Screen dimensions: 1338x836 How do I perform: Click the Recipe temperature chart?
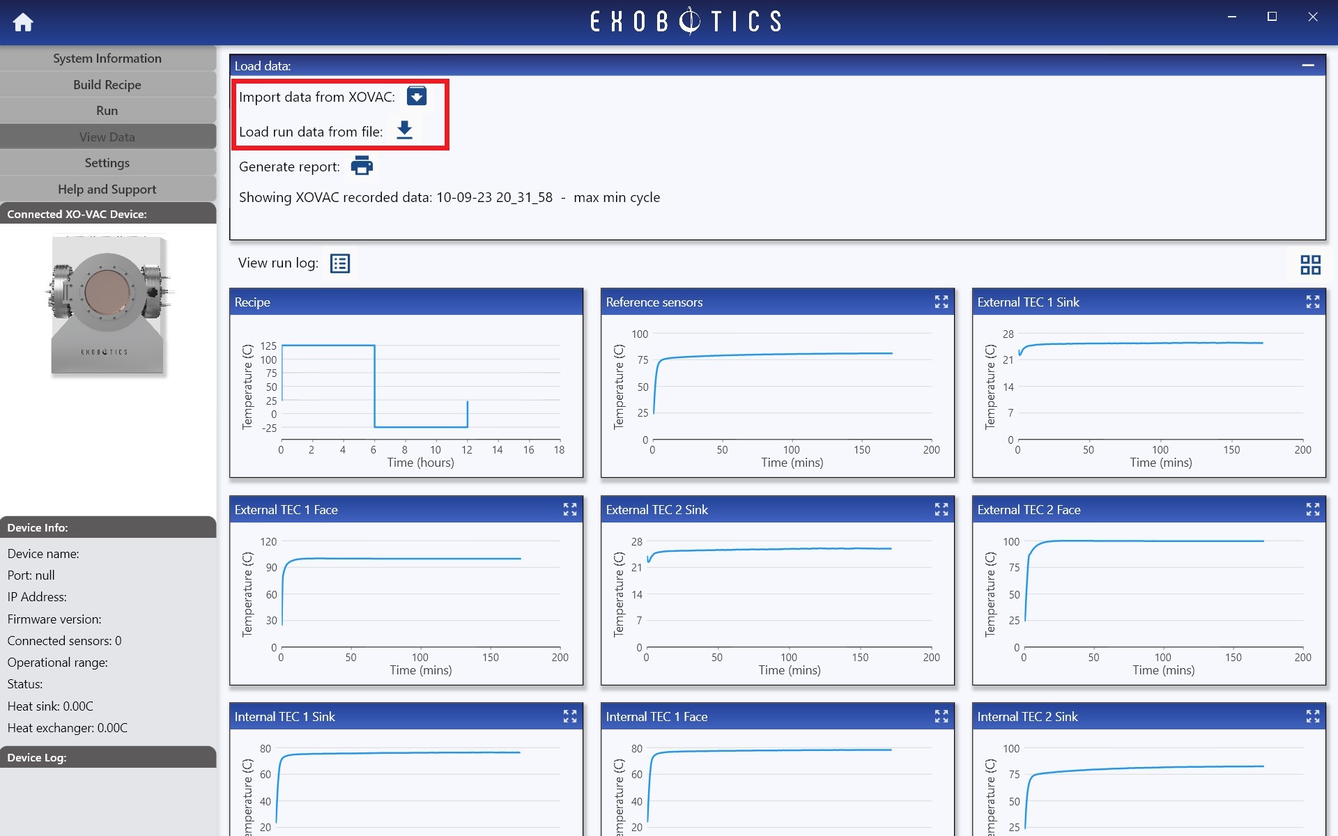tap(406, 396)
